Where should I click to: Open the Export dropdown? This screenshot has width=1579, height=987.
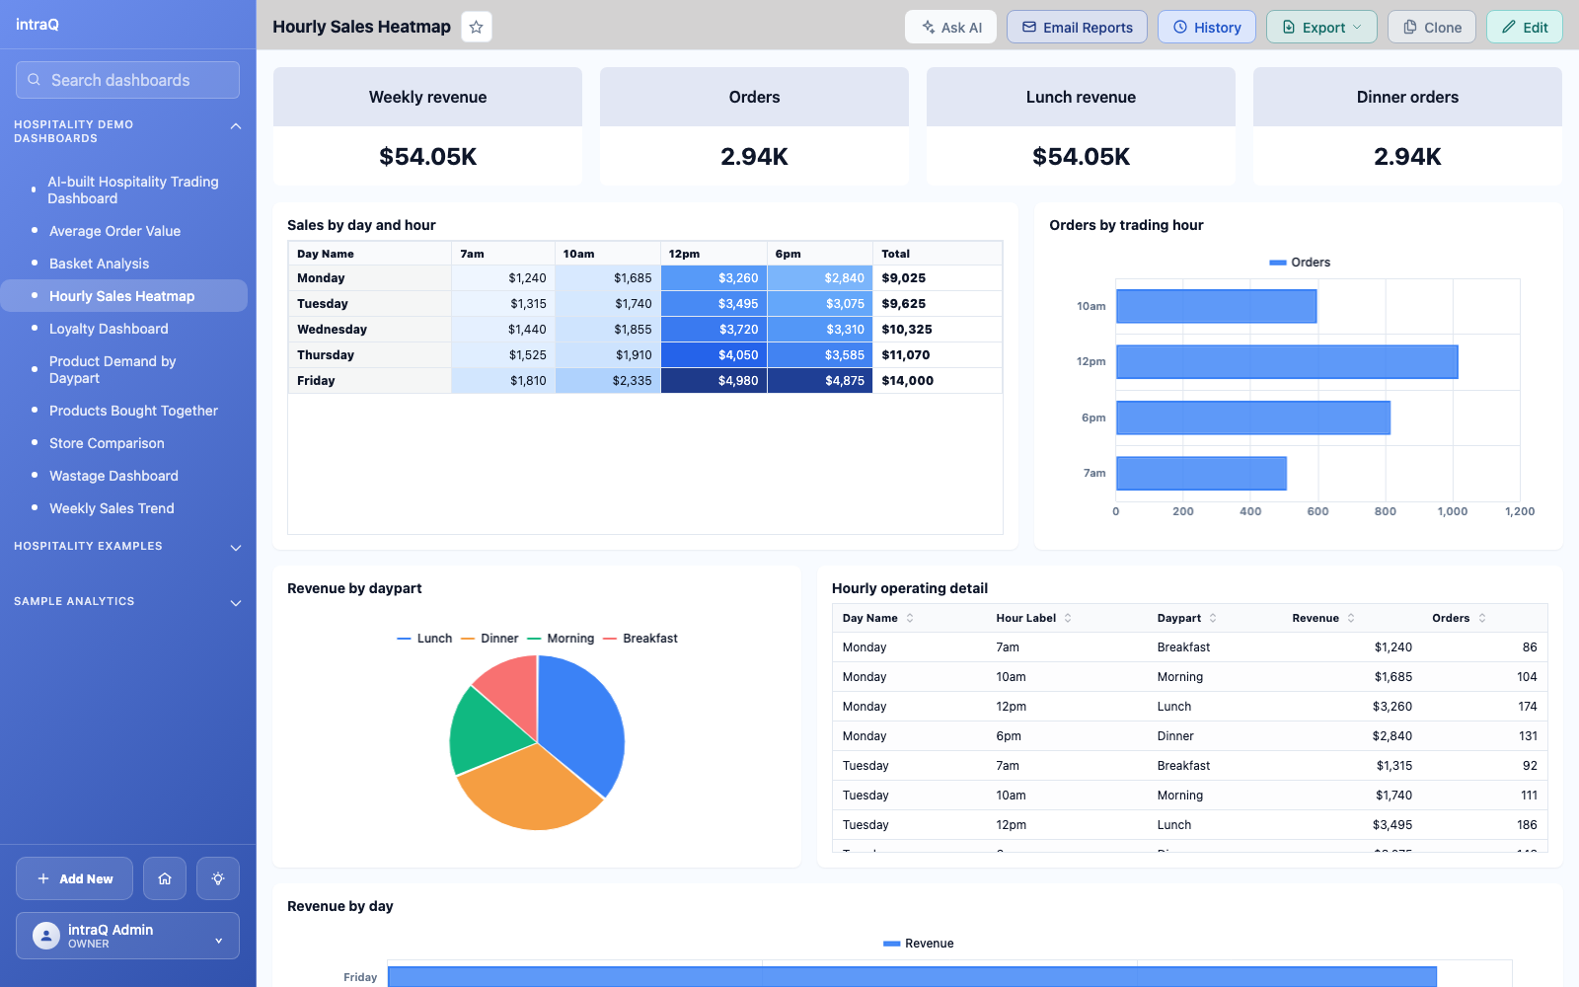(1321, 27)
